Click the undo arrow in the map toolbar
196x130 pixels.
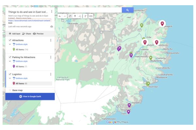(x=60, y=16)
